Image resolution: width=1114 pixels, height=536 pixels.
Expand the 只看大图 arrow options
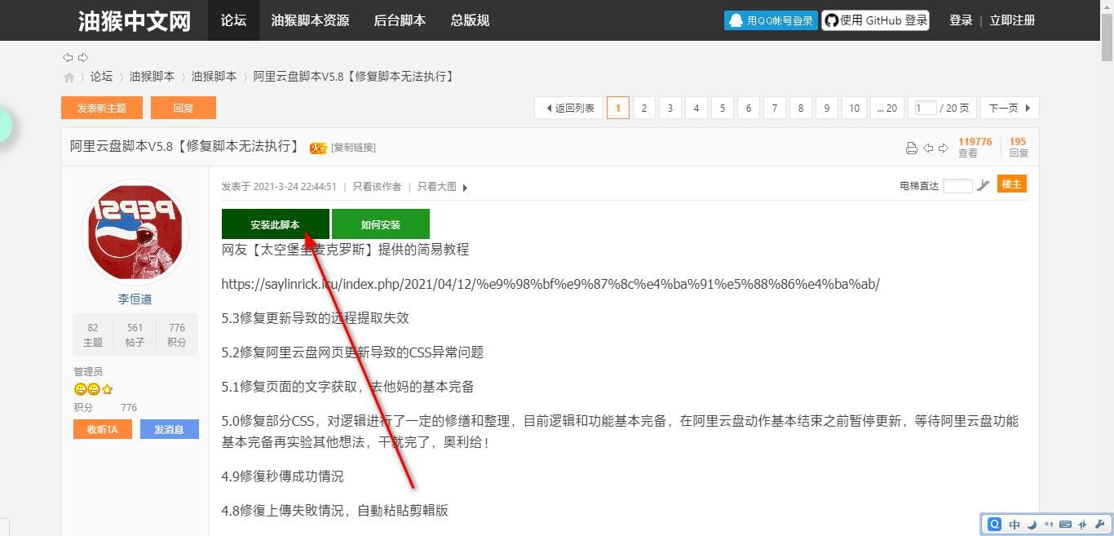coord(465,188)
